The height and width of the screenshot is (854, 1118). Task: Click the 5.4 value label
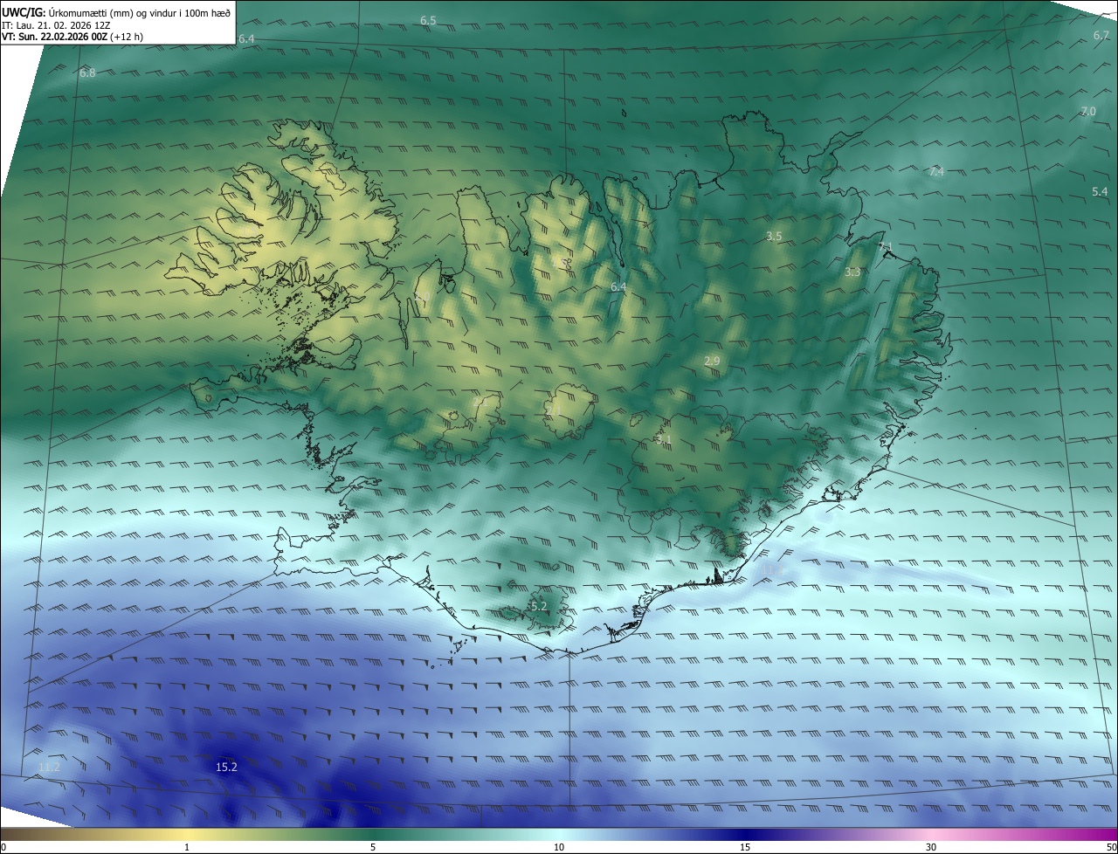(1100, 191)
